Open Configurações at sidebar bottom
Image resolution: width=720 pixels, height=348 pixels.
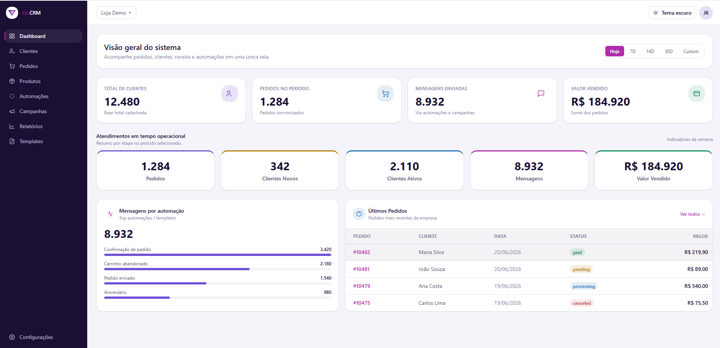pyautogui.click(x=43, y=337)
